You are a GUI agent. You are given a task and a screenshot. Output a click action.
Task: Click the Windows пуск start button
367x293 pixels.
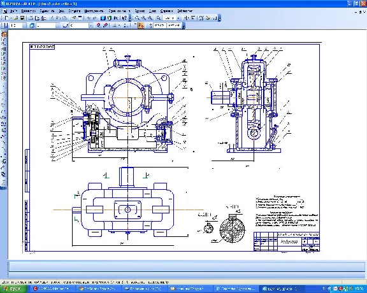13,289
